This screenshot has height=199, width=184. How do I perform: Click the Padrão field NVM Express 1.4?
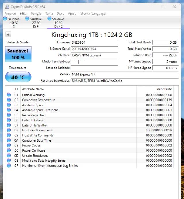click(x=124, y=74)
